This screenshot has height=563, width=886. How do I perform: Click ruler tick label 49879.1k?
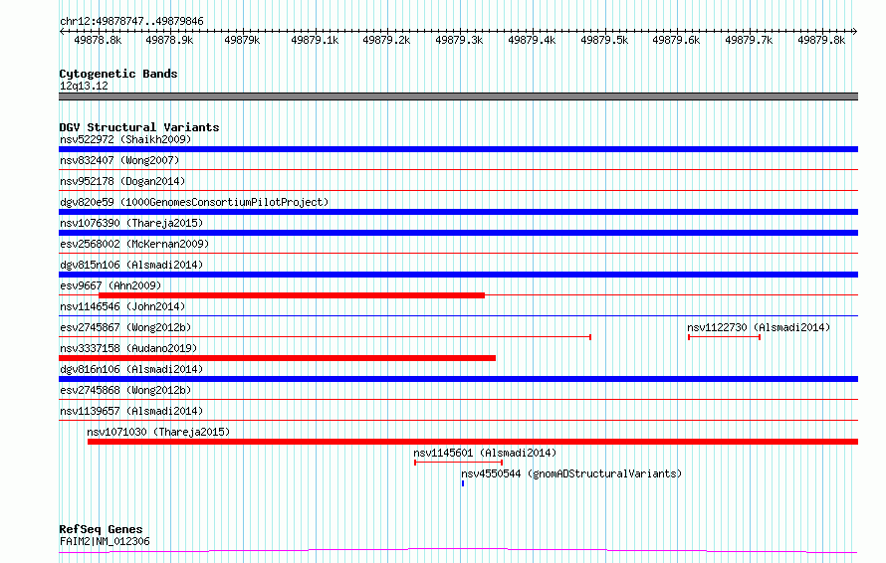click(x=315, y=40)
